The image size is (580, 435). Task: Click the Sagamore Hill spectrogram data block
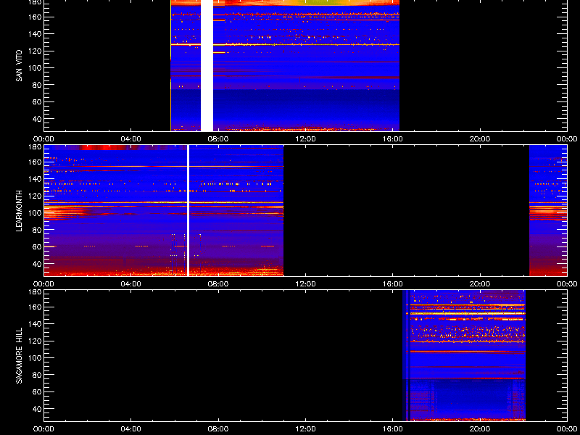click(x=464, y=355)
